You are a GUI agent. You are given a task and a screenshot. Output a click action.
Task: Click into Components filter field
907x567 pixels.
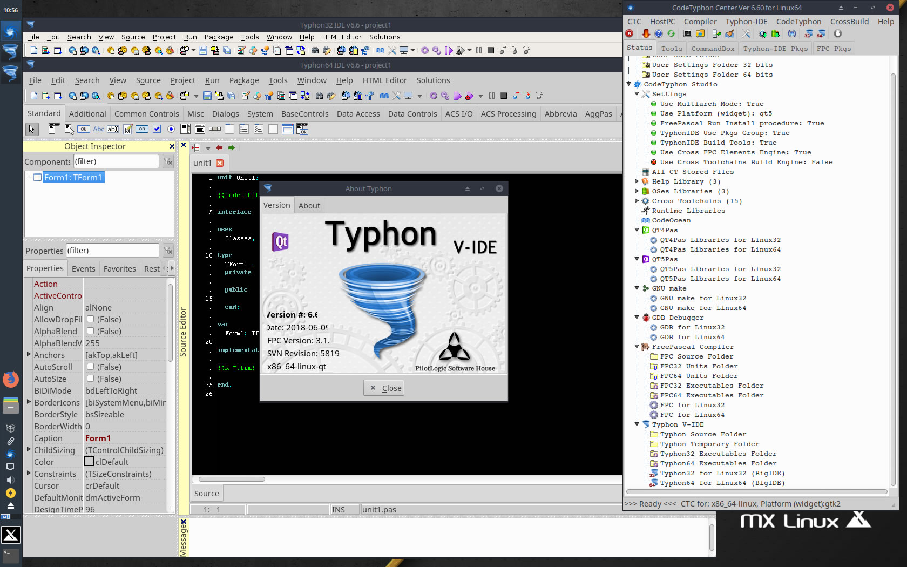coord(116,161)
